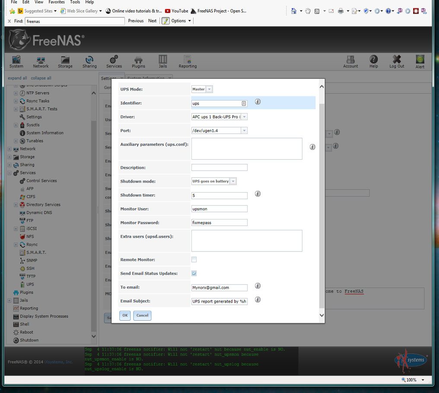
Task: Click the Description input field
Action: click(219, 168)
